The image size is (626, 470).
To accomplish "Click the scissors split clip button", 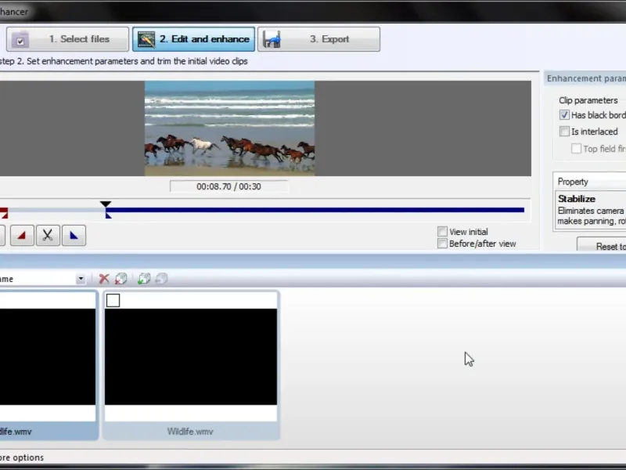I will tap(48, 236).
